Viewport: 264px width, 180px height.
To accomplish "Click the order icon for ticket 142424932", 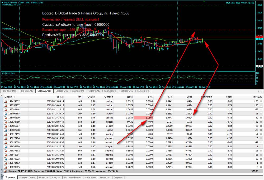I will [5, 101].
